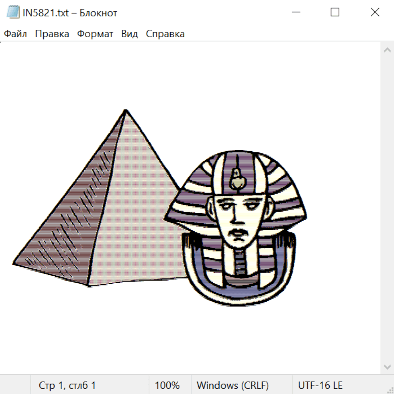394x394 pixels.
Task: Open the Справка menu
Action: tap(165, 34)
